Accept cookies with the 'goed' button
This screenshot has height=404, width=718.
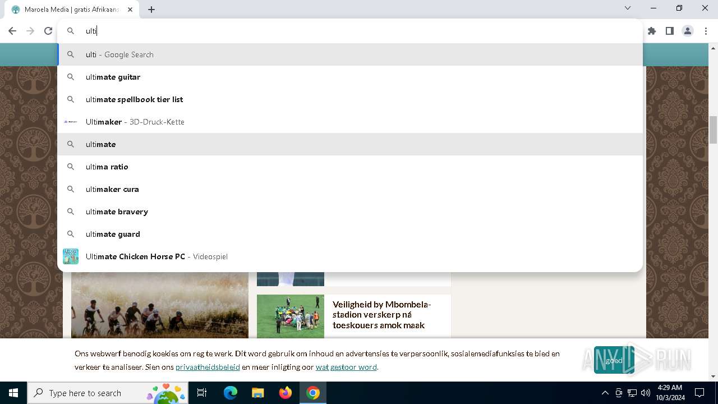click(614, 360)
